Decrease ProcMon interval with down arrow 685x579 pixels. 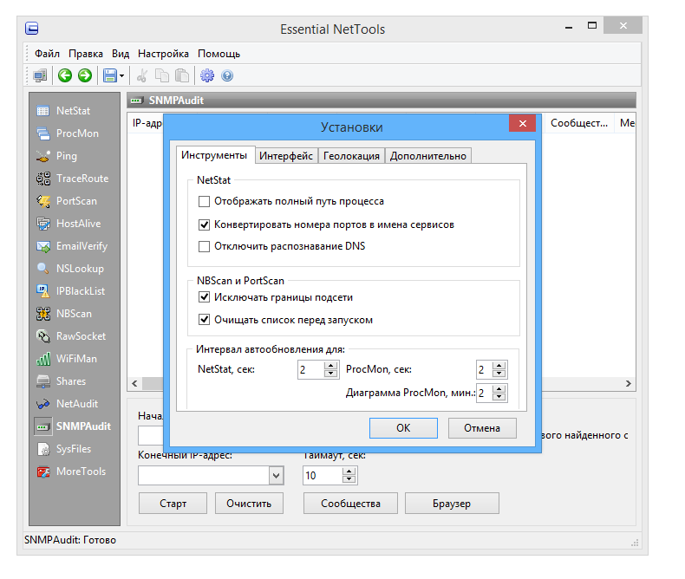coord(499,374)
